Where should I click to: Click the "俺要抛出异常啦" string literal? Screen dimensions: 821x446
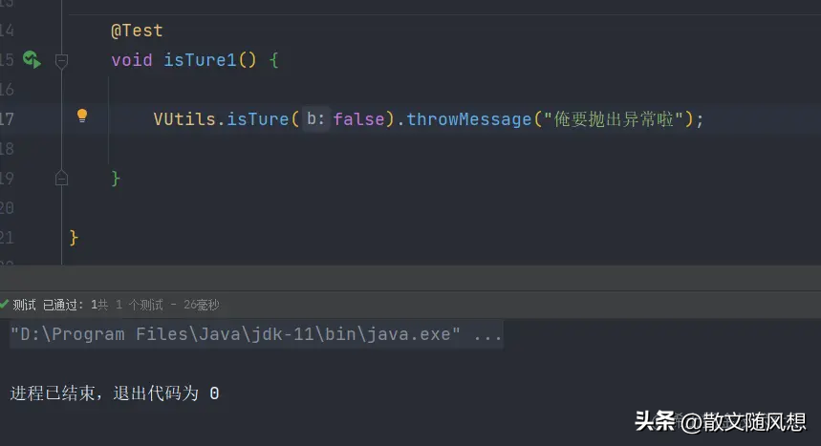pos(614,118)
